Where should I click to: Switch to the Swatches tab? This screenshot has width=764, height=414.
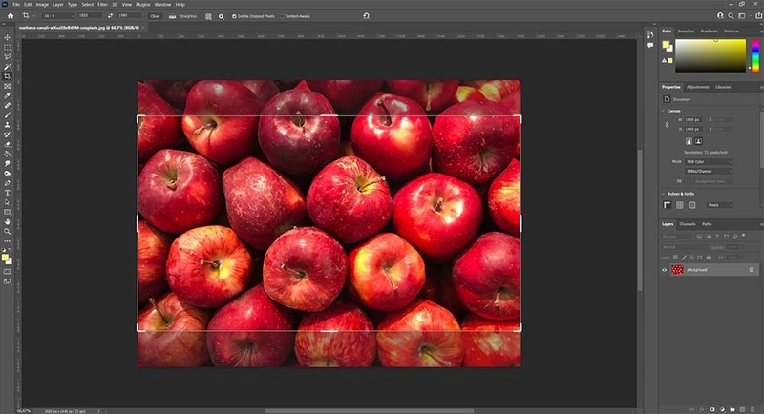coord(686,31)
